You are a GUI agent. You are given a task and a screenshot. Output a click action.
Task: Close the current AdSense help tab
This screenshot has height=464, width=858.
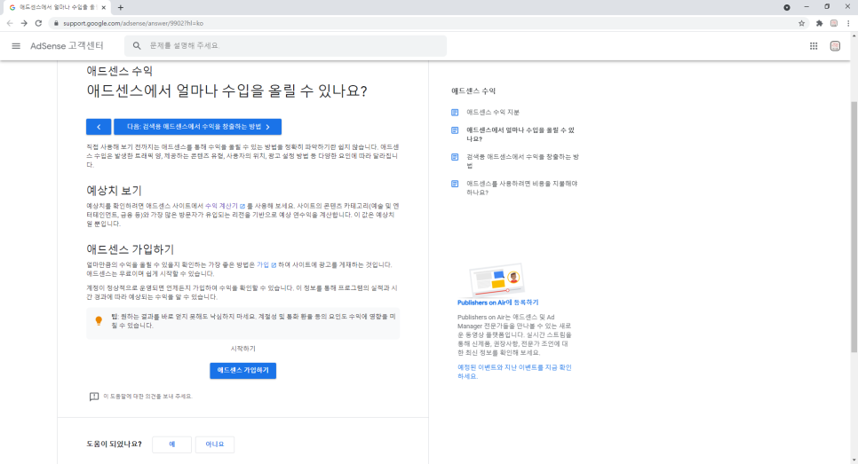[x=103, y=8]
